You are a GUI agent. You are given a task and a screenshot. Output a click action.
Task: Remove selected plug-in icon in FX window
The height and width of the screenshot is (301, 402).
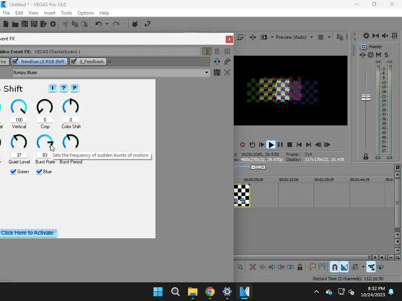pyautogui.click(x=227, y=62)
